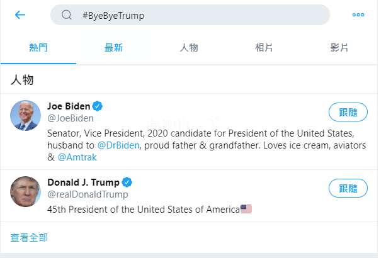Open the Joe Biden display name

[x=69, y=106]
